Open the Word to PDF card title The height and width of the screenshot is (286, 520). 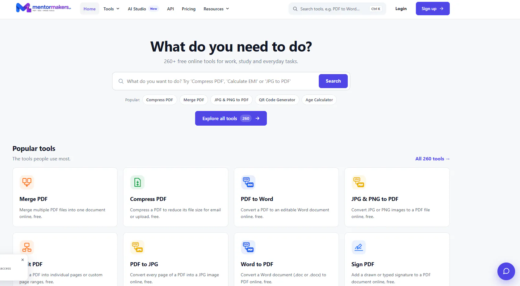point(257,264)
